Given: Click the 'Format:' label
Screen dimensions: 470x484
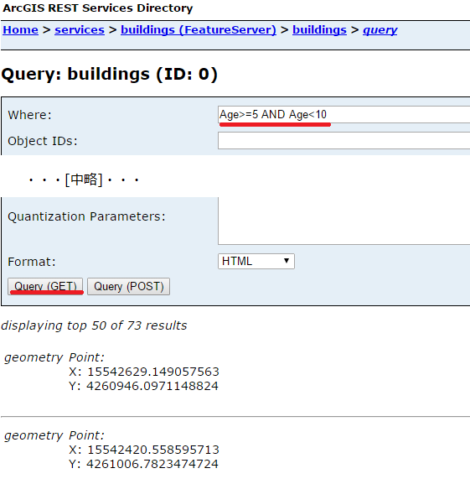Looking at the screenshot, I should point(32,262).
